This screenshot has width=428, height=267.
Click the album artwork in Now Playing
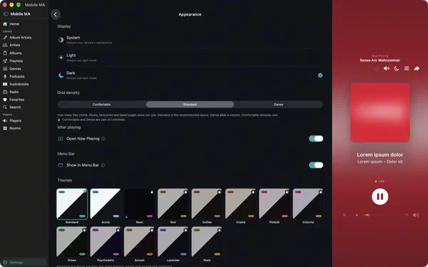pyautogui.click(x=380, y=112)
